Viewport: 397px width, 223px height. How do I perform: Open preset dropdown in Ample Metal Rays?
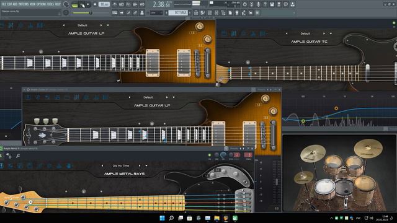[x=146, y=165]
